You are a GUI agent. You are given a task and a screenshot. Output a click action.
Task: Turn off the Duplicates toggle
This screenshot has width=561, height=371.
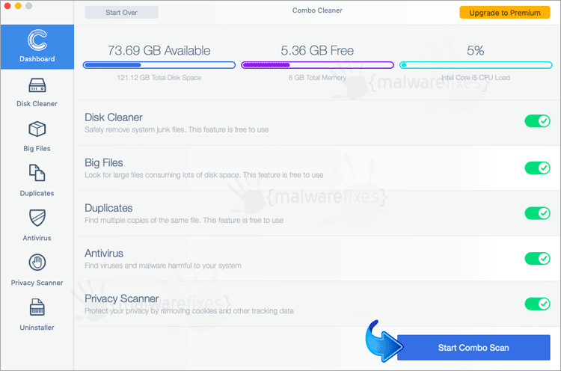[537, 213]
